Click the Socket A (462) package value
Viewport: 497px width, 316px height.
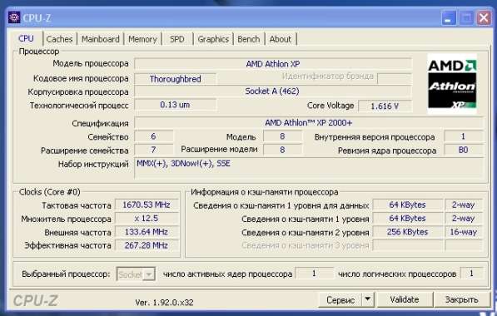(x=273, y=91)
